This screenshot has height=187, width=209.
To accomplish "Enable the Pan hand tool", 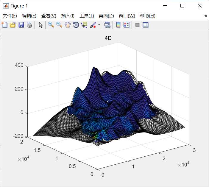I will click(68, 25).
